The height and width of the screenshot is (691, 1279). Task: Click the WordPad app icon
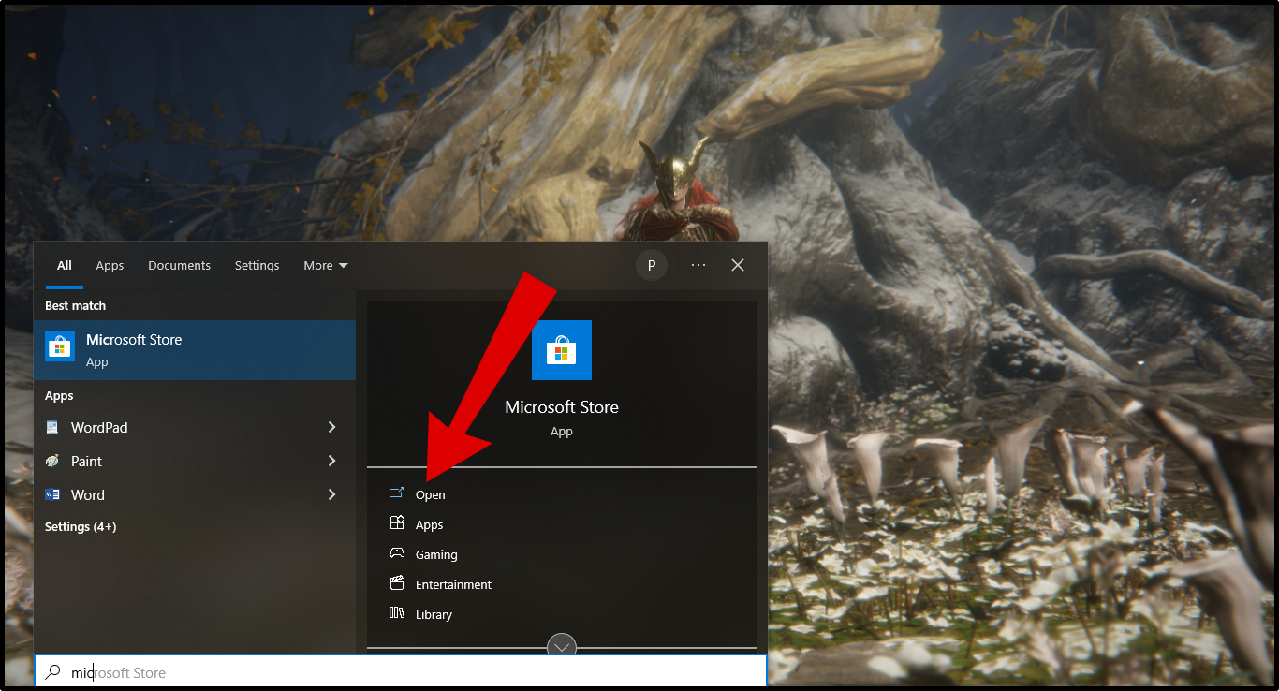(x=52, y=428)
